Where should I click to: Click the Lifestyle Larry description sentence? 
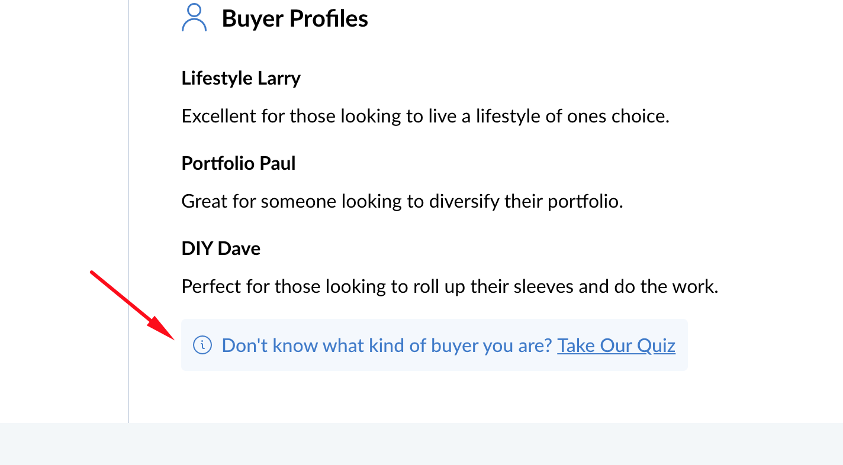(x=425, y=116)
